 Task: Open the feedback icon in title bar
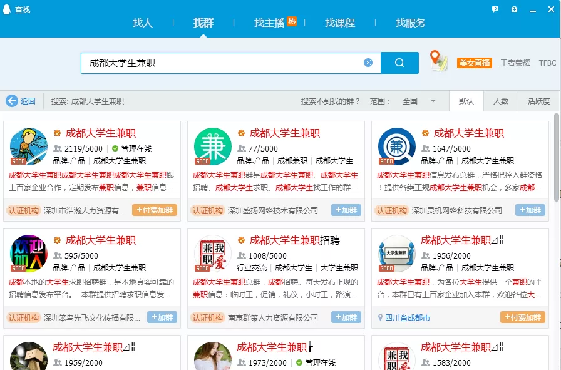(x=495, y=9)
